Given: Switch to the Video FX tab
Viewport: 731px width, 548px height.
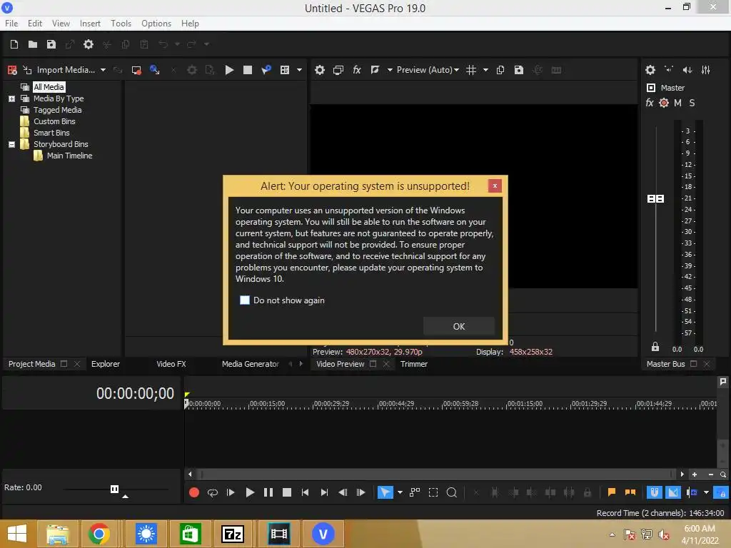Looking at the screenshot, I should 171,364.
